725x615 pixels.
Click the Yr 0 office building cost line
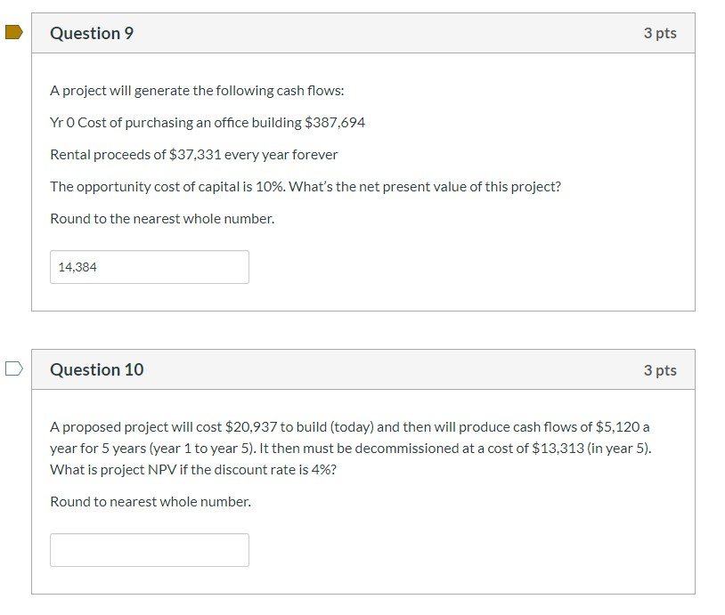point(208,123)
